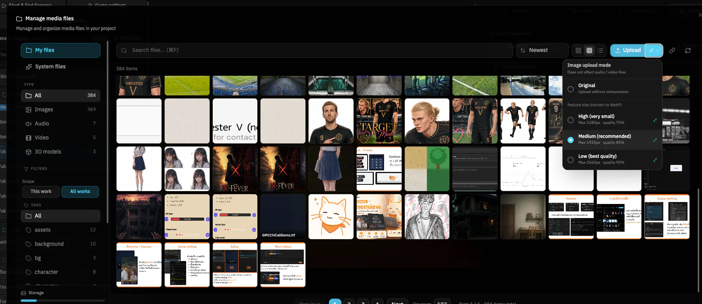Click the Video film icon in sidebar

(29, 138)
